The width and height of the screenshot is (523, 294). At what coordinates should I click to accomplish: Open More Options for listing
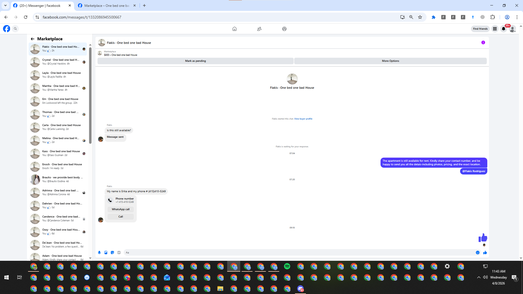pos(390,61)
